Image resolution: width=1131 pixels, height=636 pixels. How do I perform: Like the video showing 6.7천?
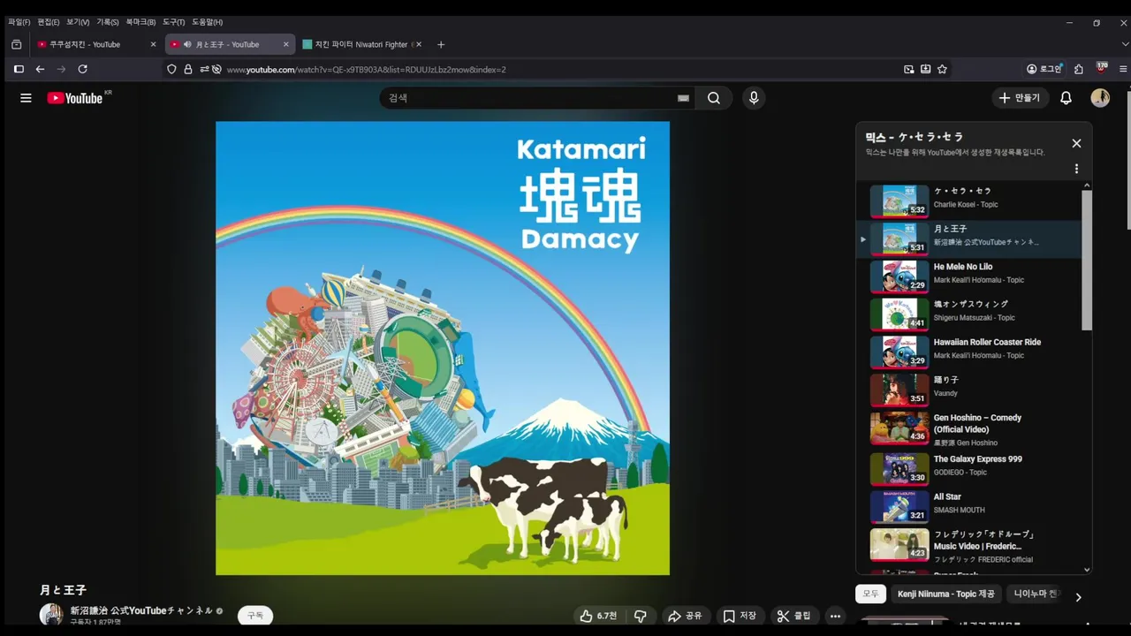coord(598,616)
